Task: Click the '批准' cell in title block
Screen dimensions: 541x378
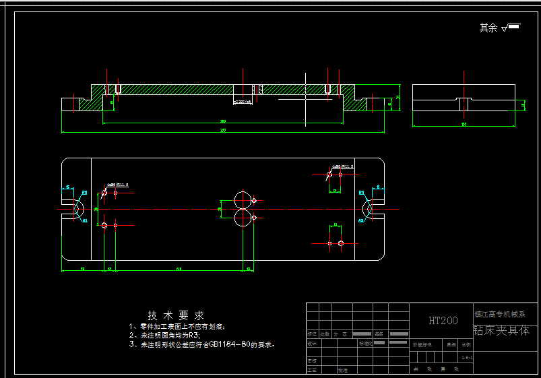Action: 343,371
